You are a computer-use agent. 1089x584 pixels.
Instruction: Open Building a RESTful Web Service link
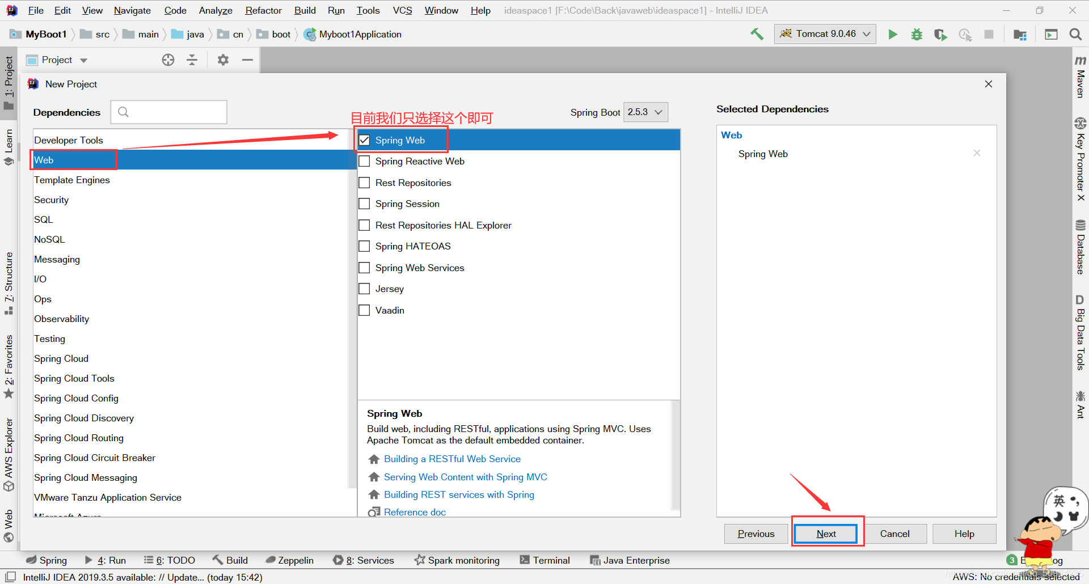[452, 459]
